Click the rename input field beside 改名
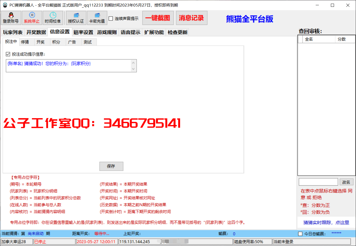Image resolution: width=356 pixels, height=246 pixels. pyautogui.click(x=318, y=182)
